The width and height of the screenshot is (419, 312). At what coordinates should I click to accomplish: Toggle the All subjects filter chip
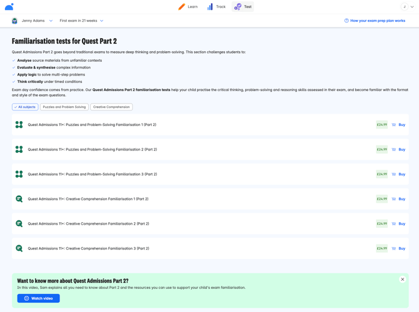(25, 107)
